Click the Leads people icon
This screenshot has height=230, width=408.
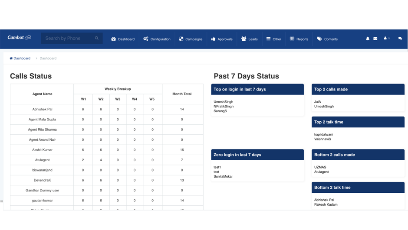tap(244, 39)
